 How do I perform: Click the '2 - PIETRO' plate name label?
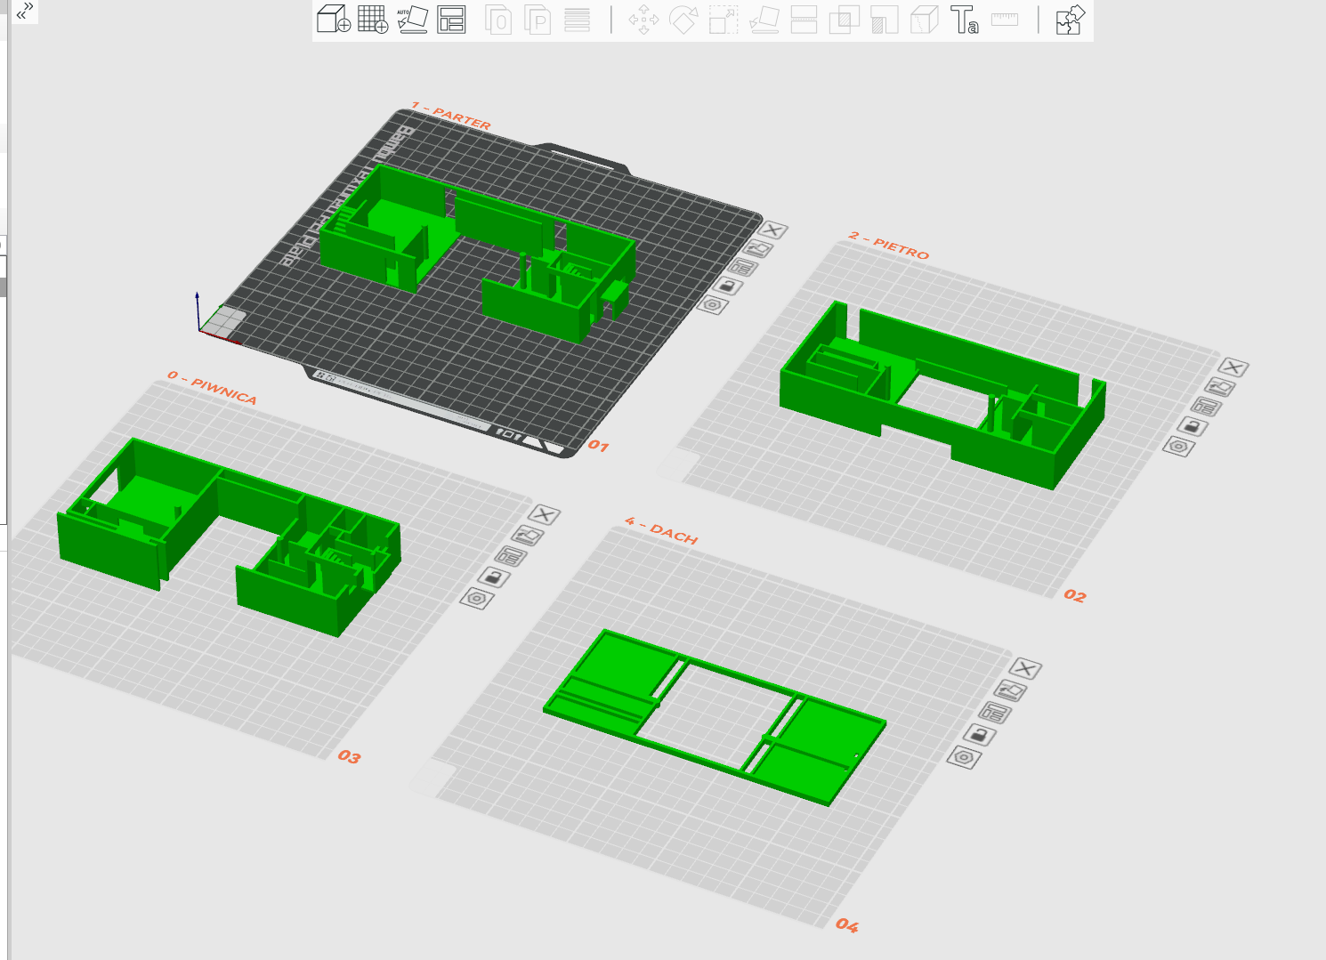click(x=888, y=246)
